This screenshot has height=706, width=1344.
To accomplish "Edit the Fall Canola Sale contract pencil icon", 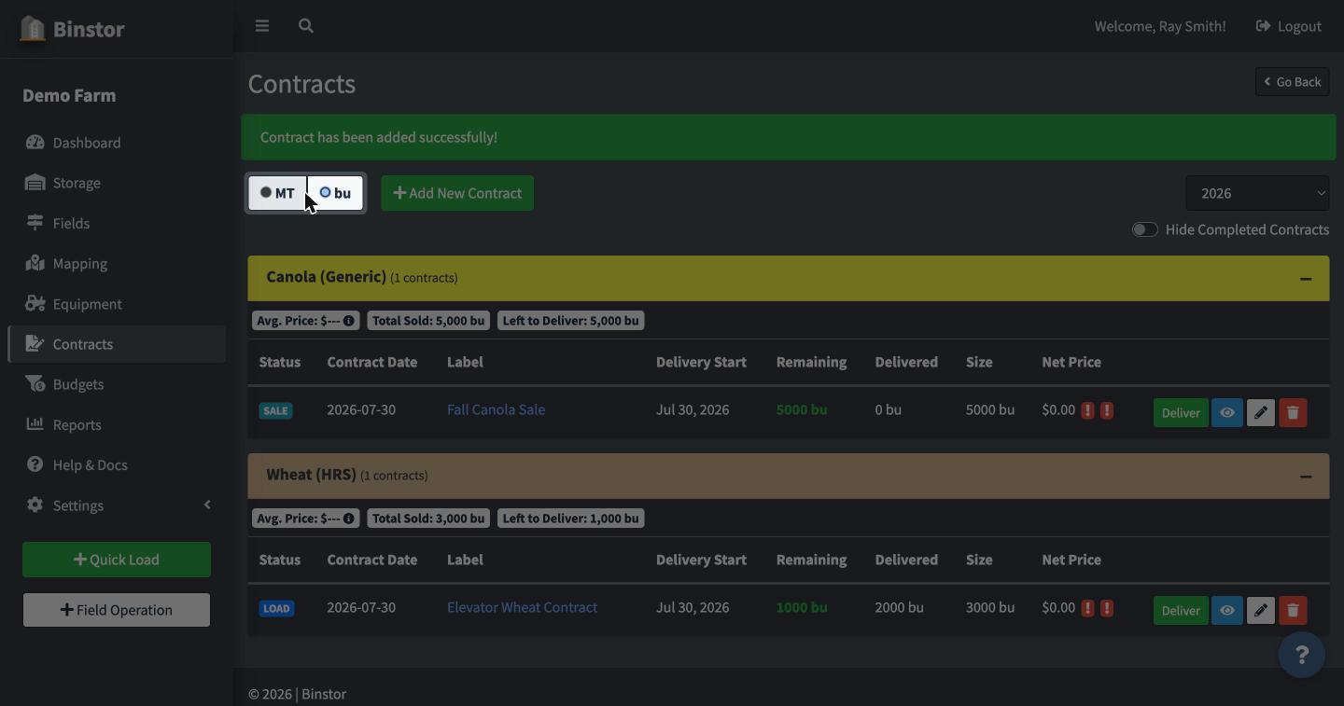I will pyautogui.click(x=1260, y=412).
